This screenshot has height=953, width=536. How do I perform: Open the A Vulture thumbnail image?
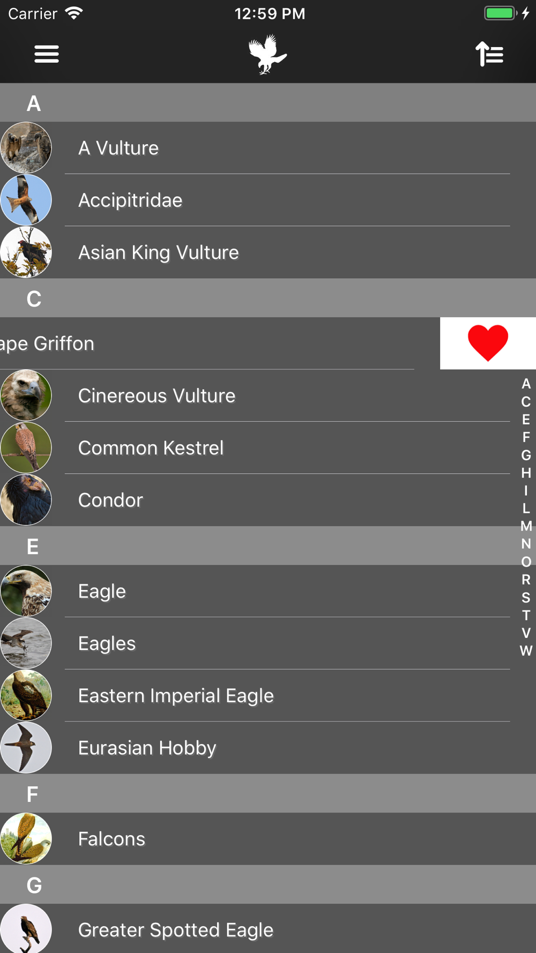[26, 147]
